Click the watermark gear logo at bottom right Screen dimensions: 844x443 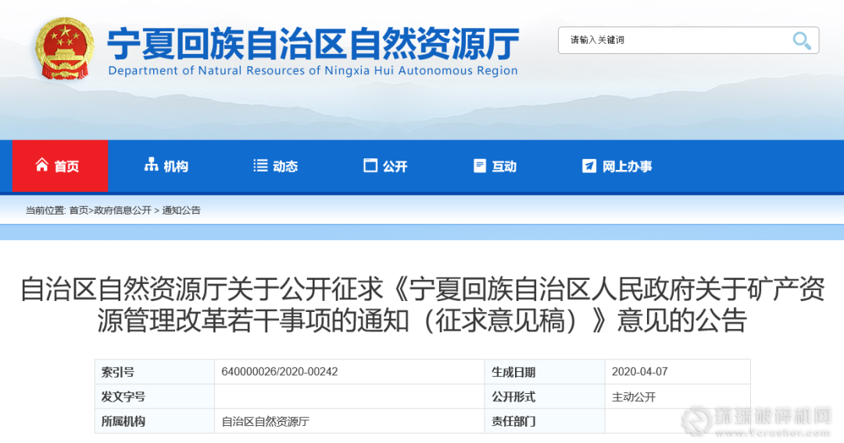[696, 421]
